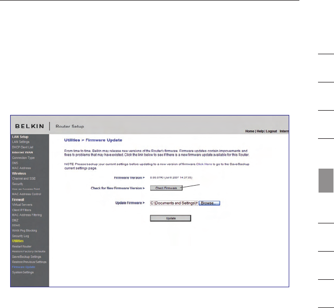
Task: Click Logout in the top bar
Action: tap(271, 131)
